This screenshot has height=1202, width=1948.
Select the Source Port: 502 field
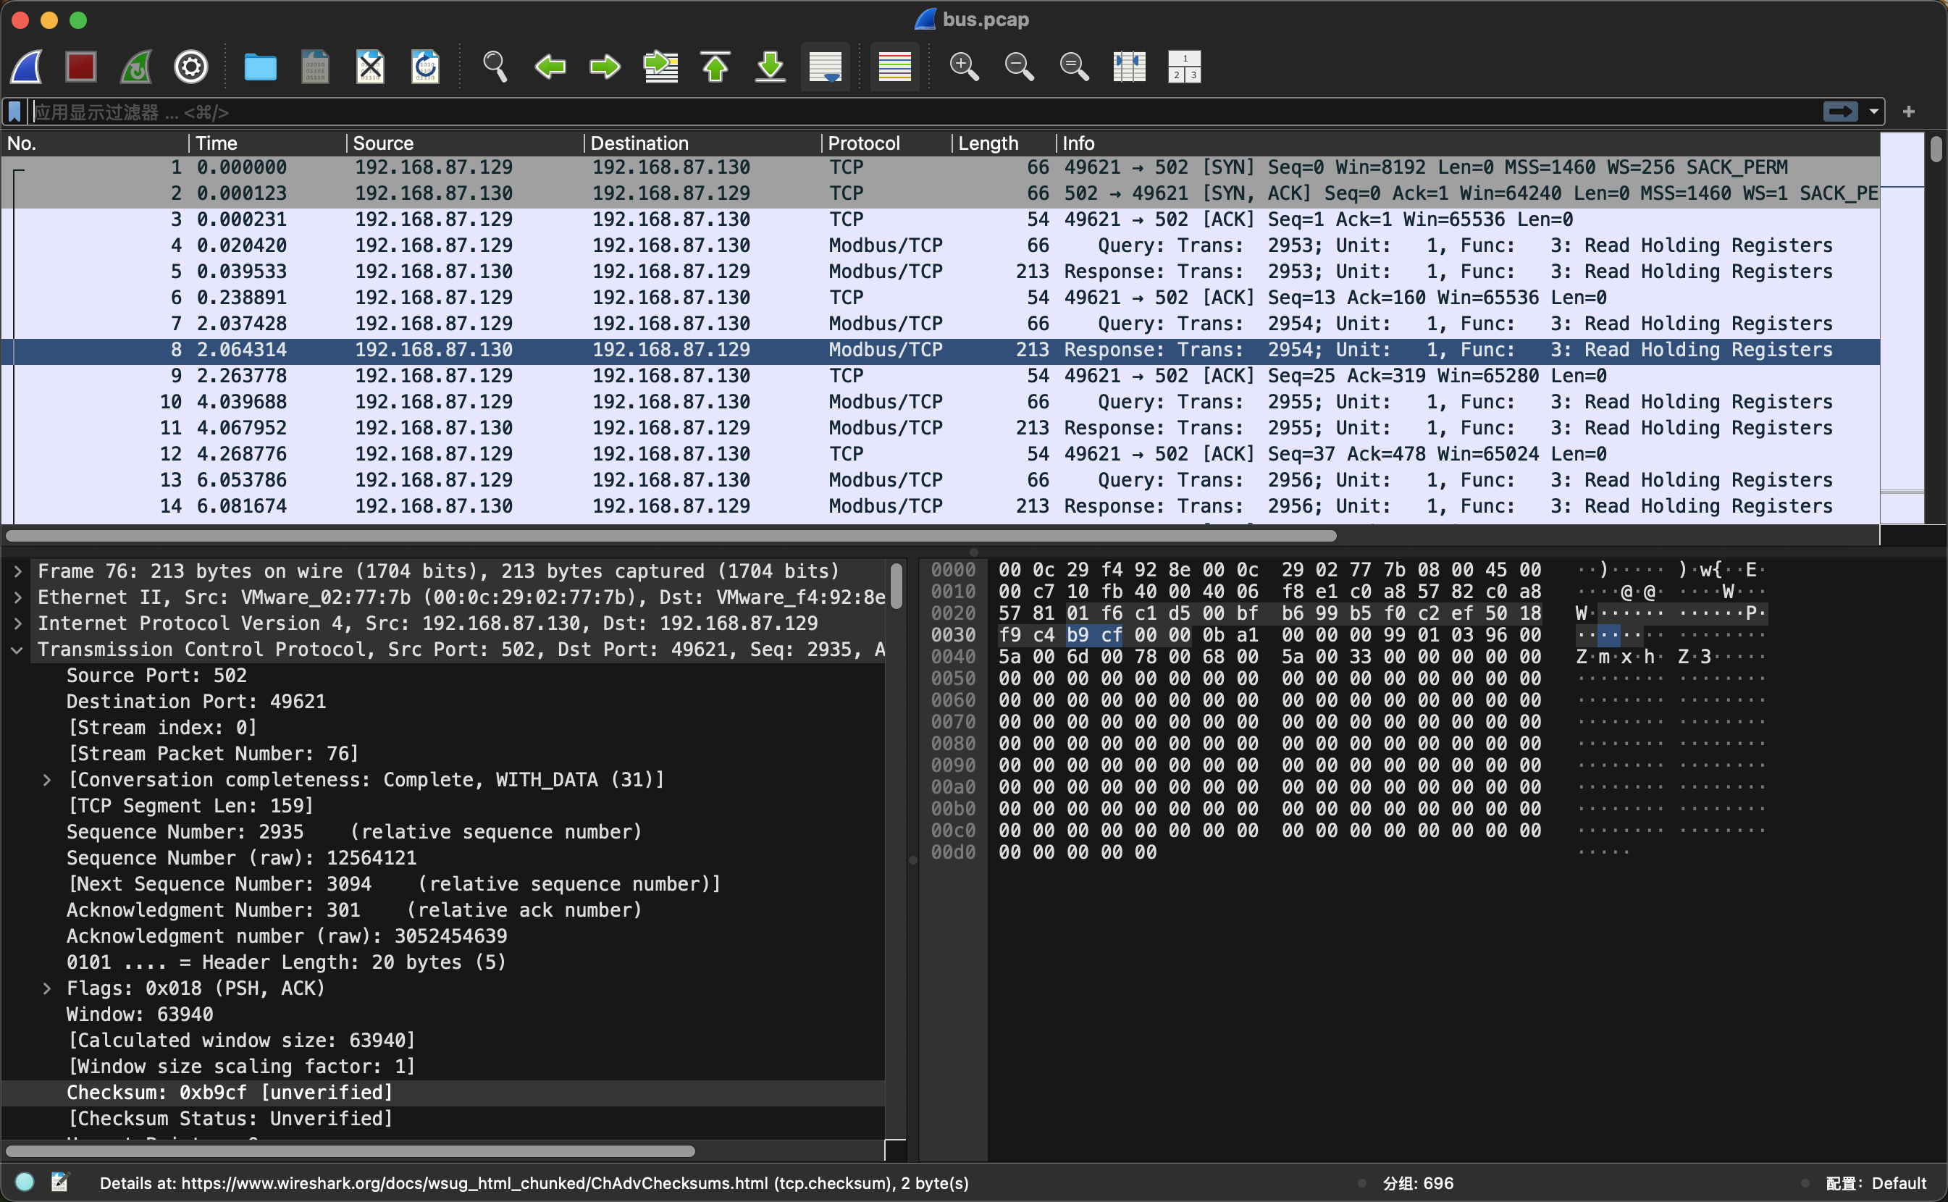156,676
